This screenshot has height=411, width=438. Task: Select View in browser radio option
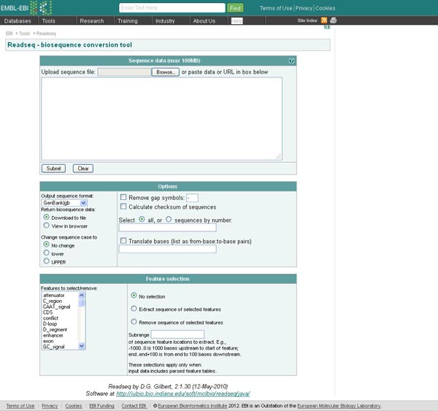[x=47, y=227]
